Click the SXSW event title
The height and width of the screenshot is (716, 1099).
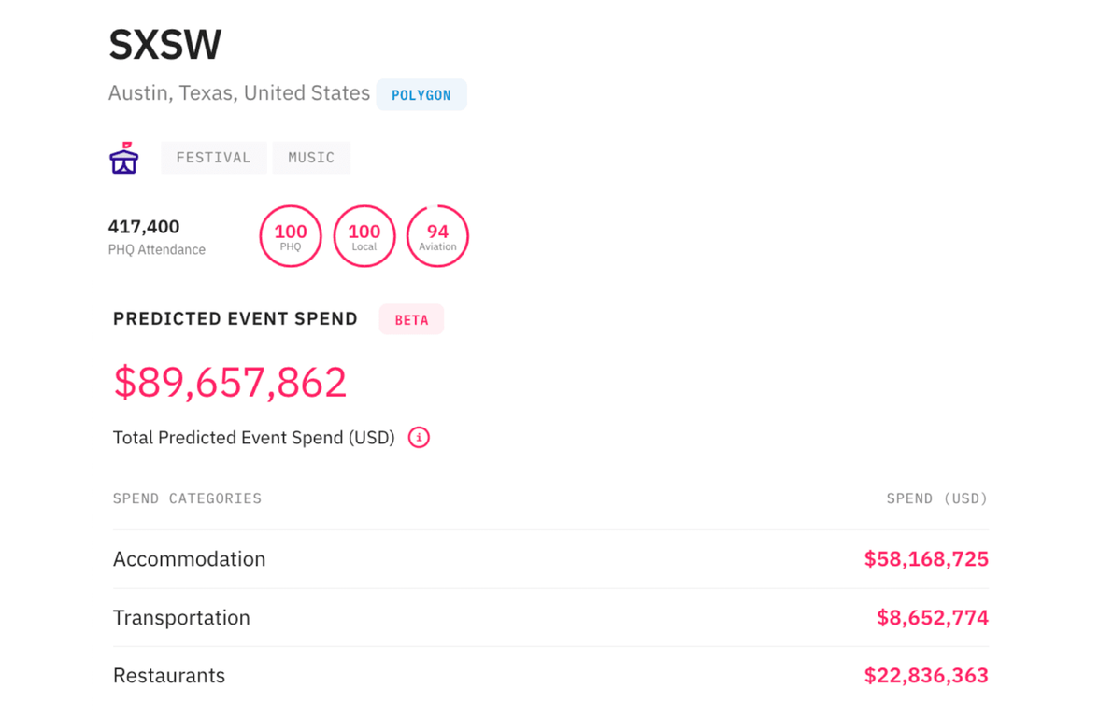[x=165, y=43]
